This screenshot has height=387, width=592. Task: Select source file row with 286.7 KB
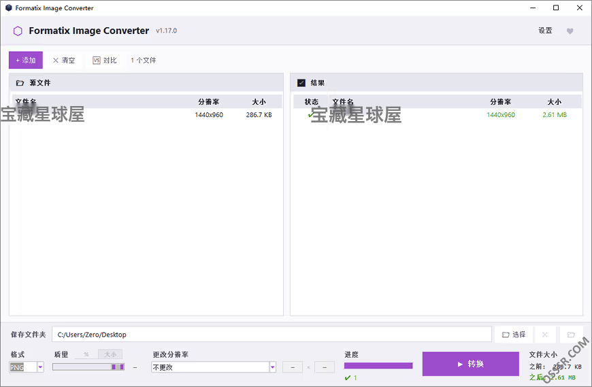pos(146,115)
